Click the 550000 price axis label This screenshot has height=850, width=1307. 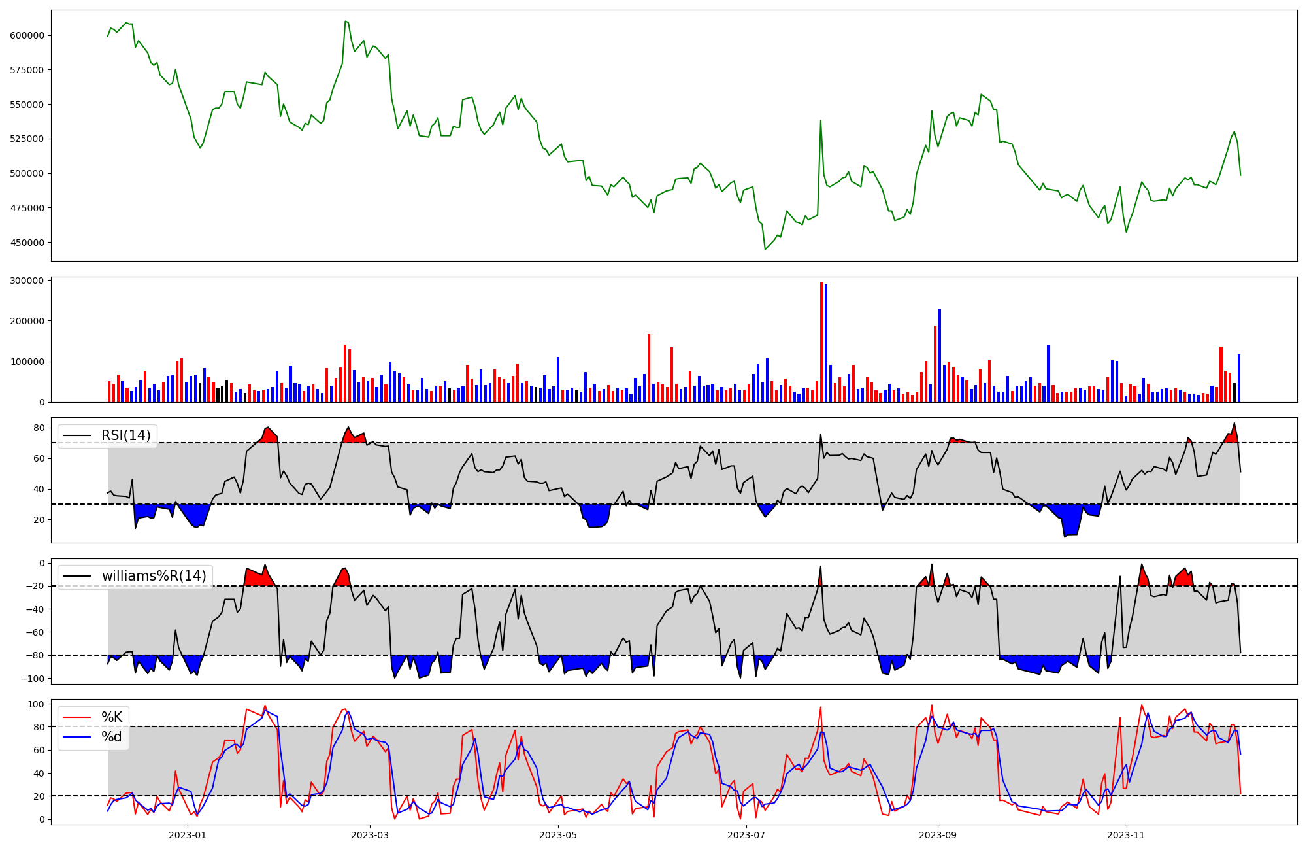point(27,105)
